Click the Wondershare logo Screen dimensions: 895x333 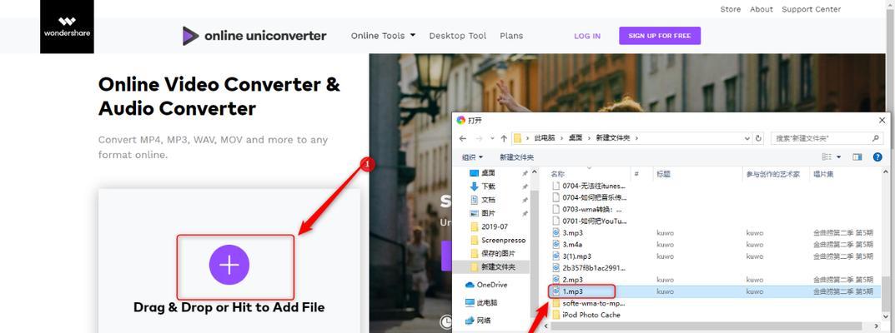pos(67,27)
